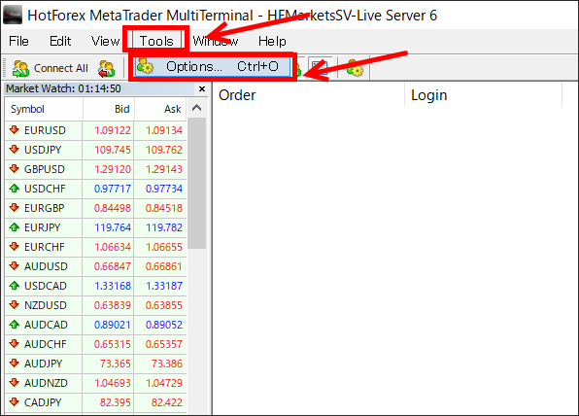Click the Options gear icon in toolbar

(356, 68)
